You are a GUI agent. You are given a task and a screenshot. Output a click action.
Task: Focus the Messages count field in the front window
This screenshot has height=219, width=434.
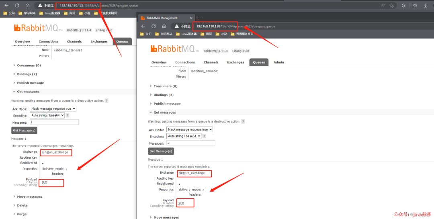click(191, 143)
